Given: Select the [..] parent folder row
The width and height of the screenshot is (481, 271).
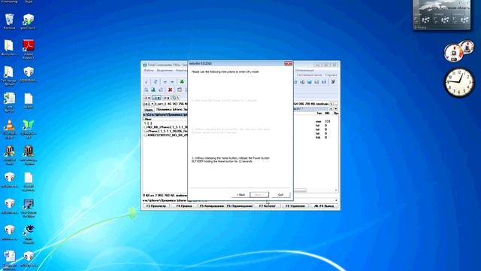Looking at the screenshot, I should (x=165, y=123).
